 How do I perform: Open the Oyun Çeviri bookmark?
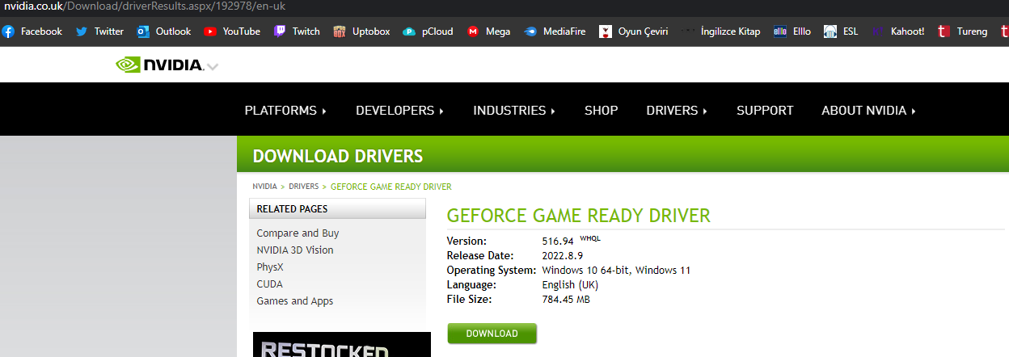coord(633,31)
